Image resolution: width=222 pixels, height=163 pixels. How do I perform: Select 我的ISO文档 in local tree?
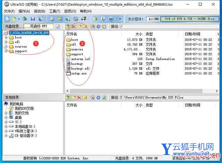pos(24,109)
